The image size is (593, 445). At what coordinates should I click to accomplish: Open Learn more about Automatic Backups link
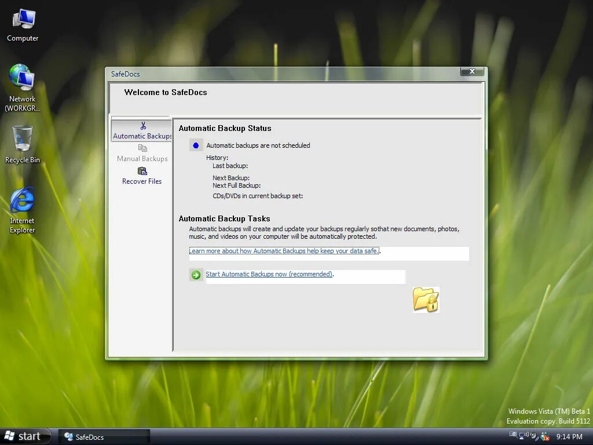tap(284, 251)
